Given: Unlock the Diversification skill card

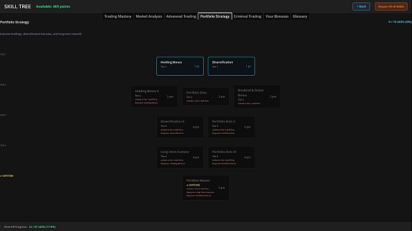Looking at the screenshot, I should point(231,66).
